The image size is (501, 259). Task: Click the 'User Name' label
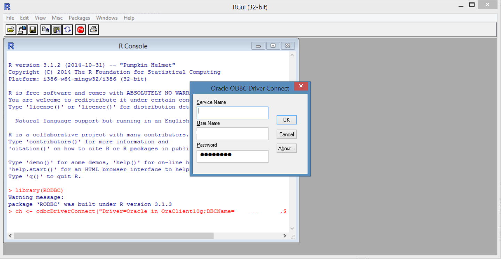point(208,123)
